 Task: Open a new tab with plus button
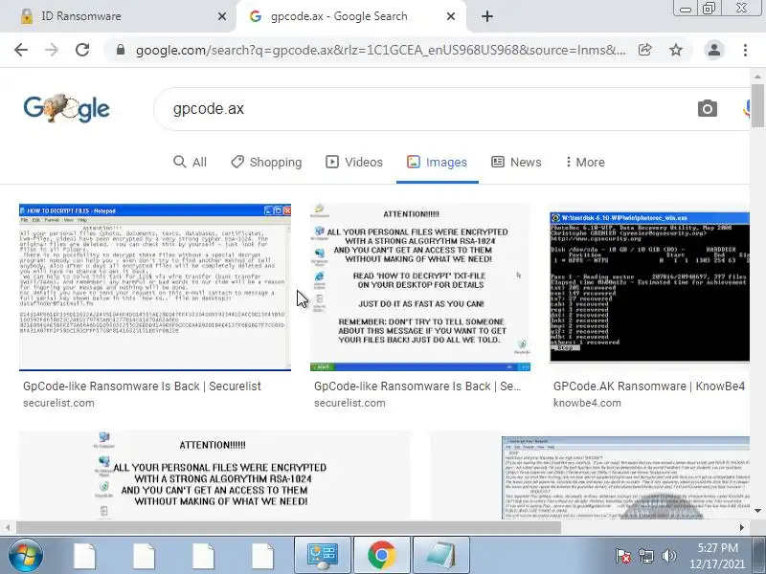point(487,16)
